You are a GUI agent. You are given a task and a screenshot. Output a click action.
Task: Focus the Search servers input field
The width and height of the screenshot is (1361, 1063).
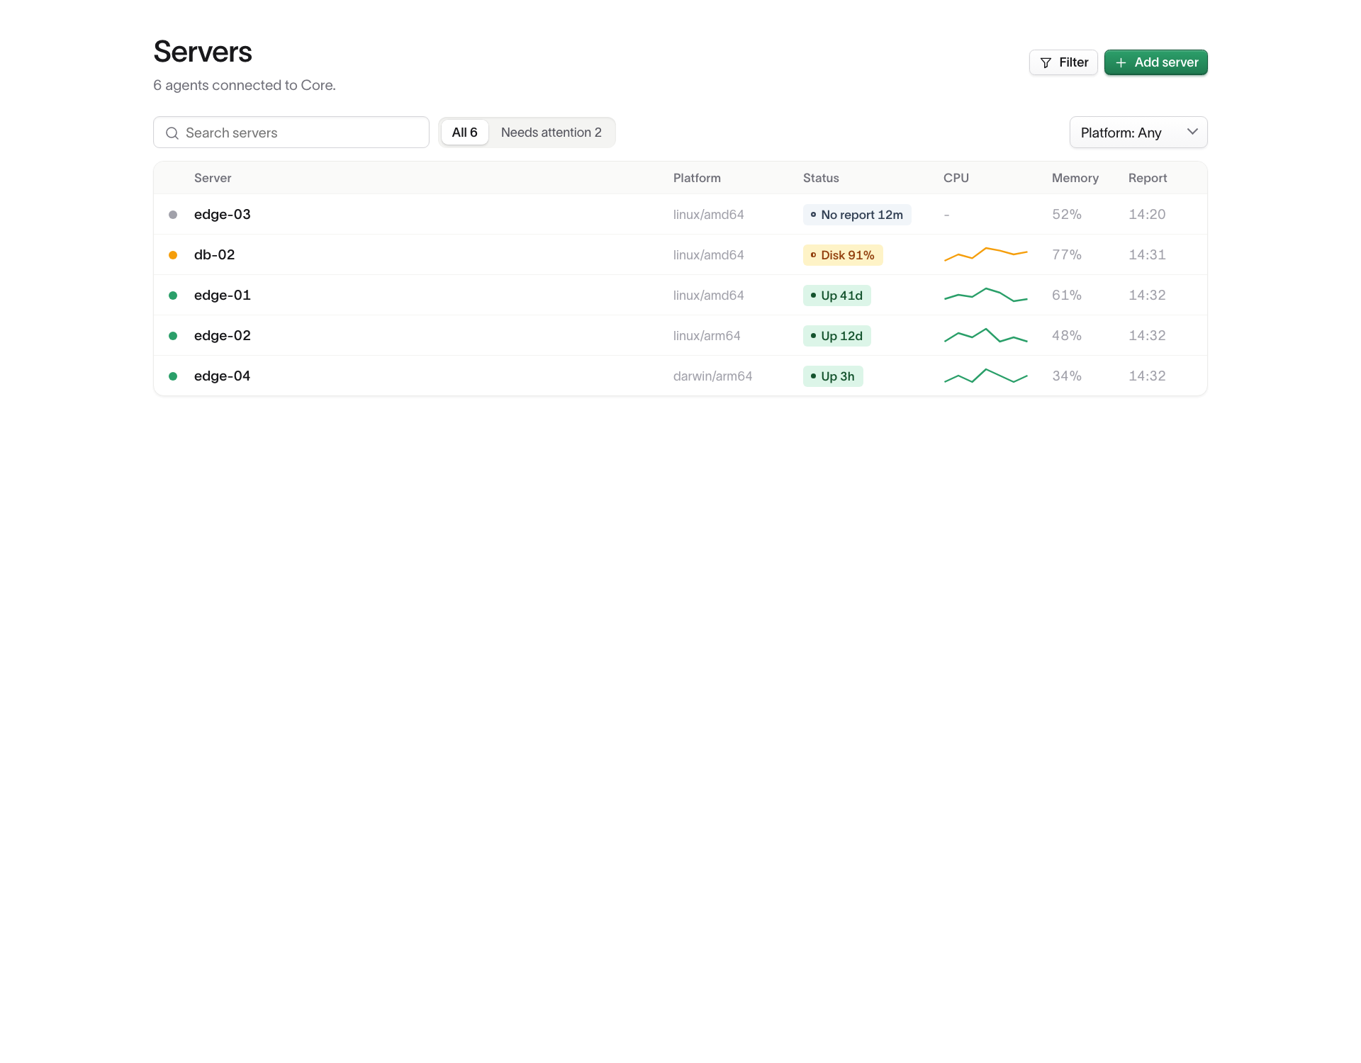[x=291, y=133]
